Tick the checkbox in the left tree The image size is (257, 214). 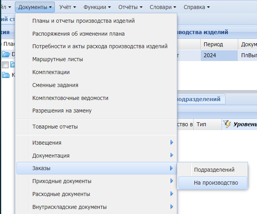(x=5, y=65)
